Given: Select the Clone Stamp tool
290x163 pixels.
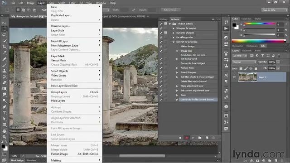Looking at the screenshot, I should click(4, 71).
